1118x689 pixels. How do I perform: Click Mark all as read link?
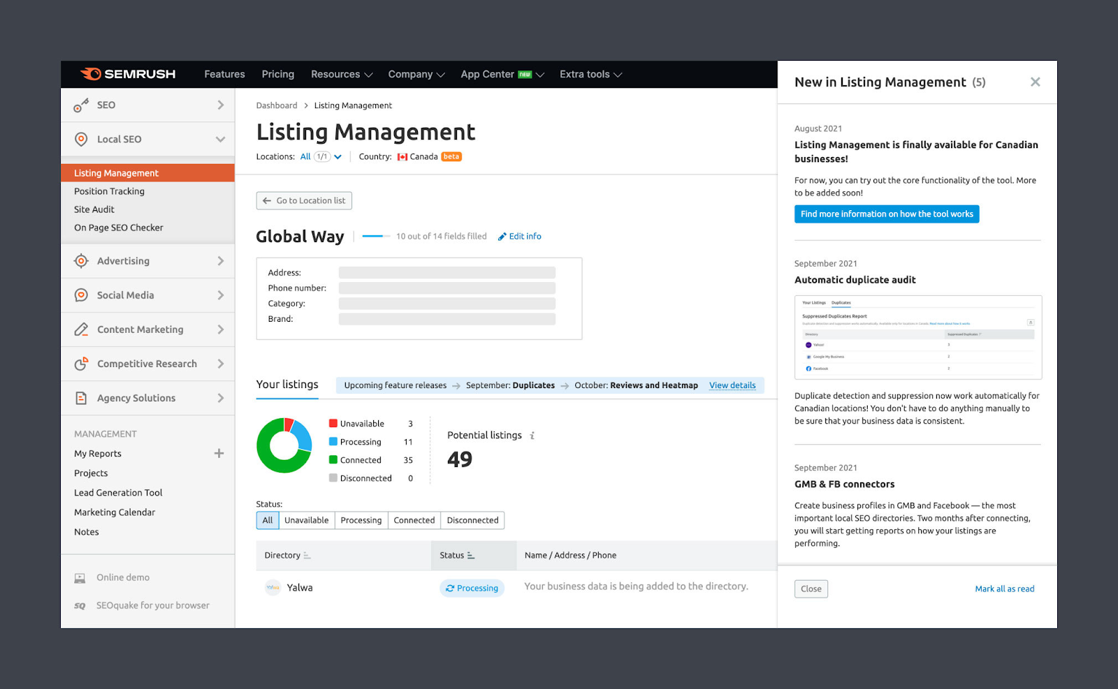pyautogui.click(x=1004, y=589)
